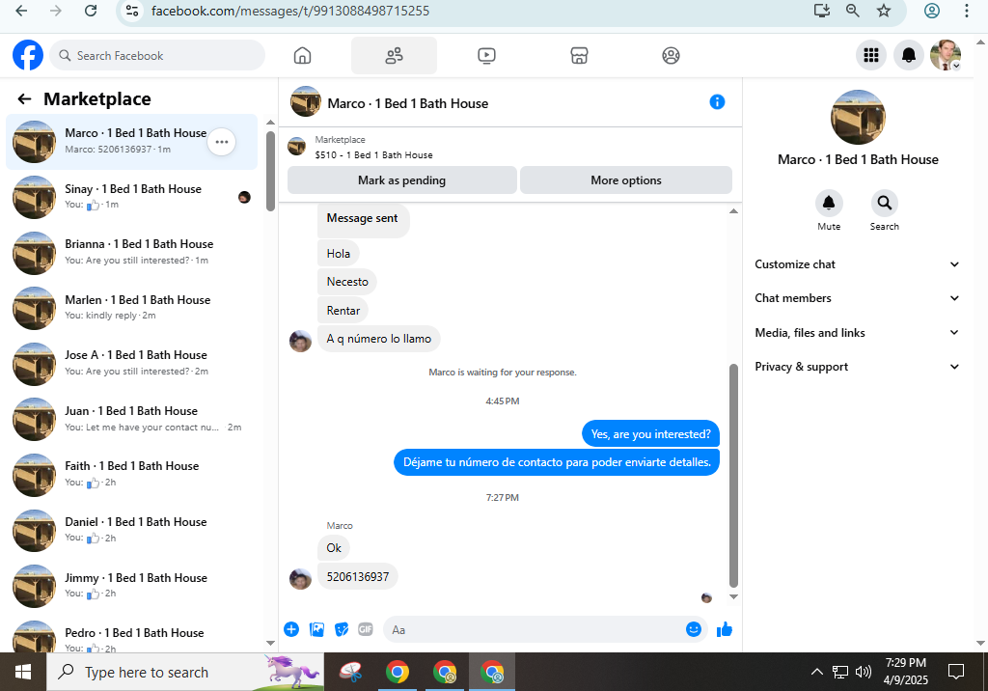This screenshot has height=691, width=988.
Task: Click the More options button
Action: point(625,180)
